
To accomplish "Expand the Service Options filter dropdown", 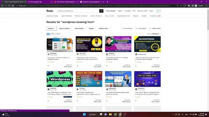I will [65, 28].
